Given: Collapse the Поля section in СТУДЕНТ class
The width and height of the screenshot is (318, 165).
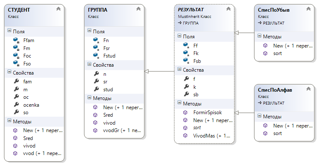Looking at the screenshot, I should 9,30.
